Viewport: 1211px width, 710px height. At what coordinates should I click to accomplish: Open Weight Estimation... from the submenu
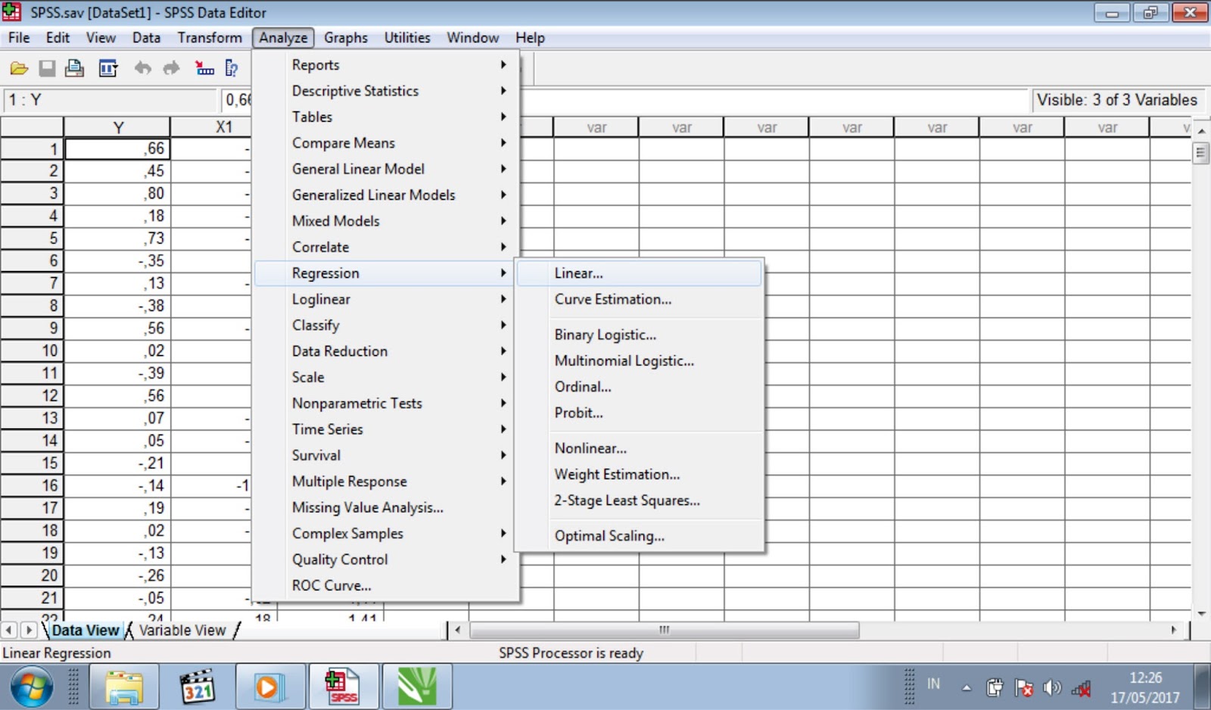pyautogui.click(x=639, y=475)
